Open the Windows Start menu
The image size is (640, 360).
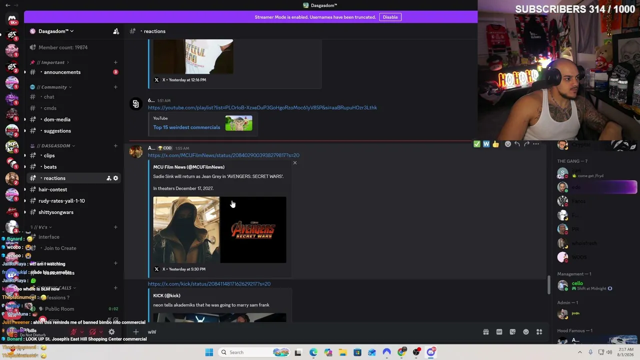point(209,352)
